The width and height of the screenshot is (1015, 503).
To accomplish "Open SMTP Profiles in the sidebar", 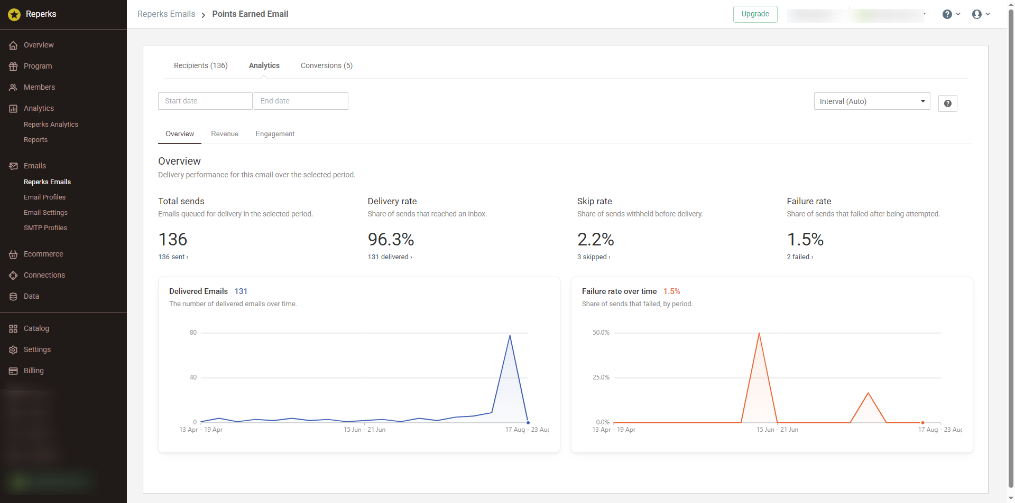I will point(45,228).
